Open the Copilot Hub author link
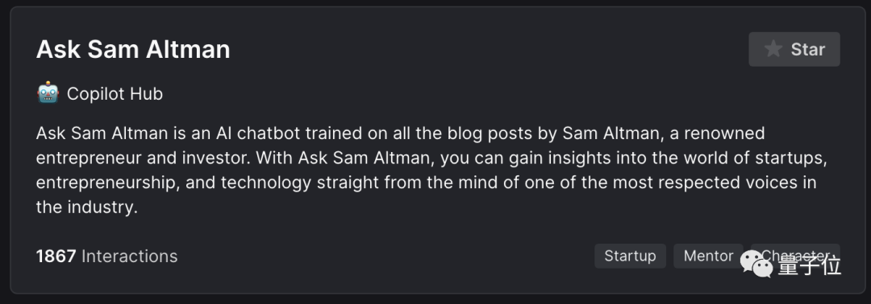The height and width of the screenshot is (304, 871). coord(115,93)
